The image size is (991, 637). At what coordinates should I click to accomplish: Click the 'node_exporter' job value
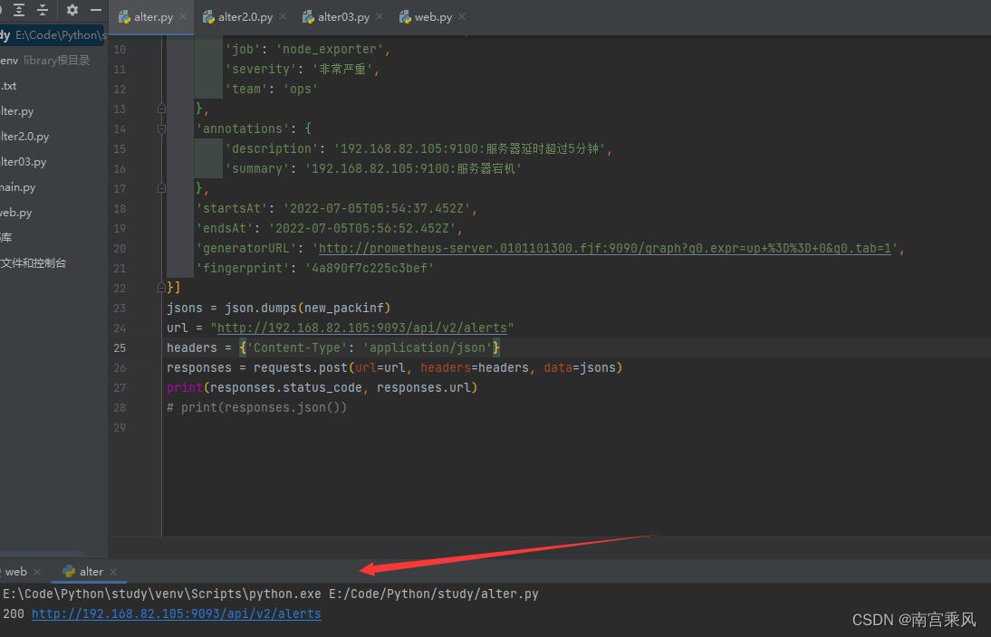point(330,49)
